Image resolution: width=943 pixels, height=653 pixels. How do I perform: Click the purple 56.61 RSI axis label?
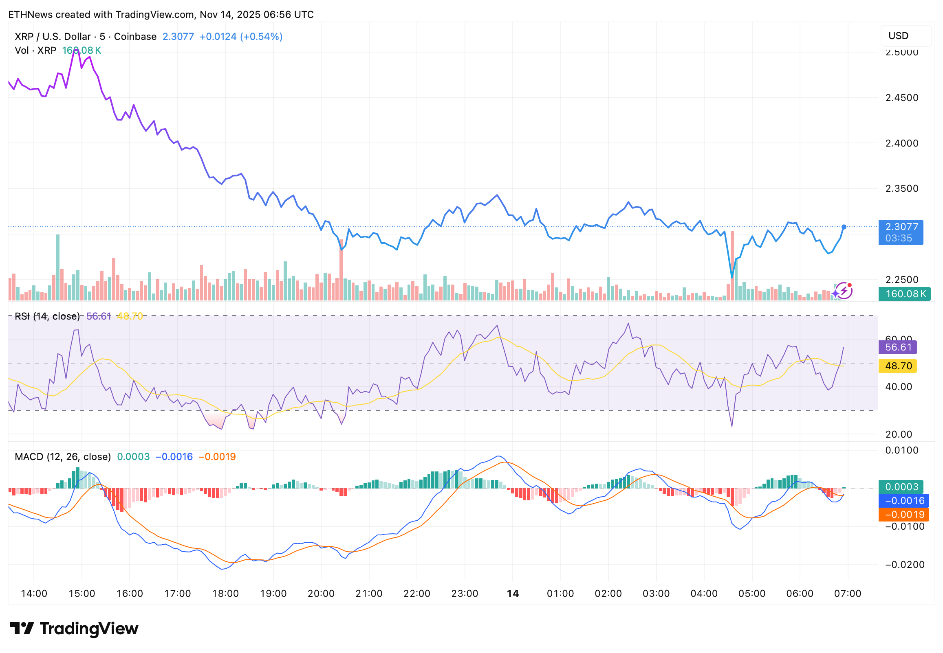click(x=897, y=347)
